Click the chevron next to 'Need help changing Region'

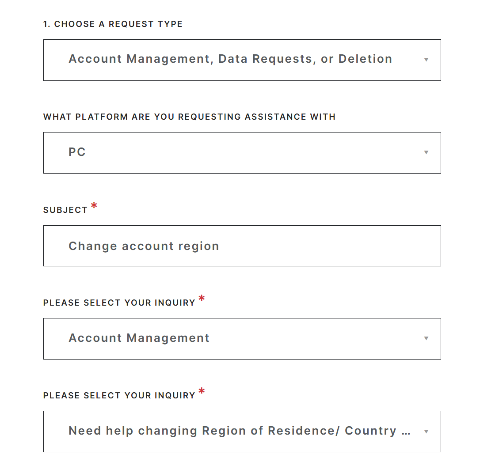click(x=426, y=432)
